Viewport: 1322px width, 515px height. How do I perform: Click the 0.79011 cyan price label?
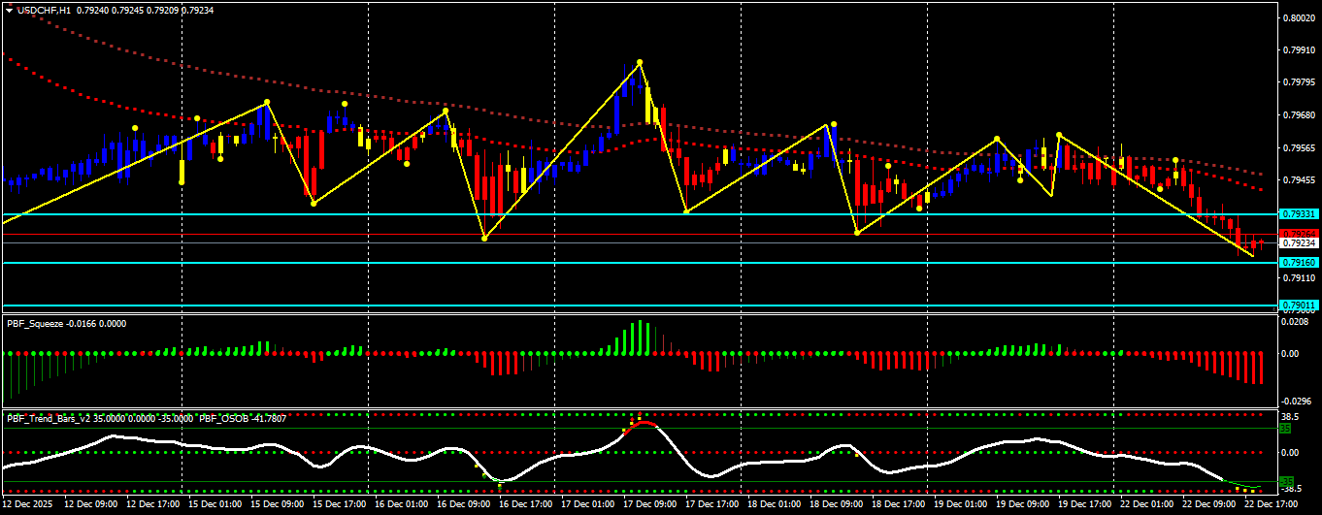[x=1298, y=306]
